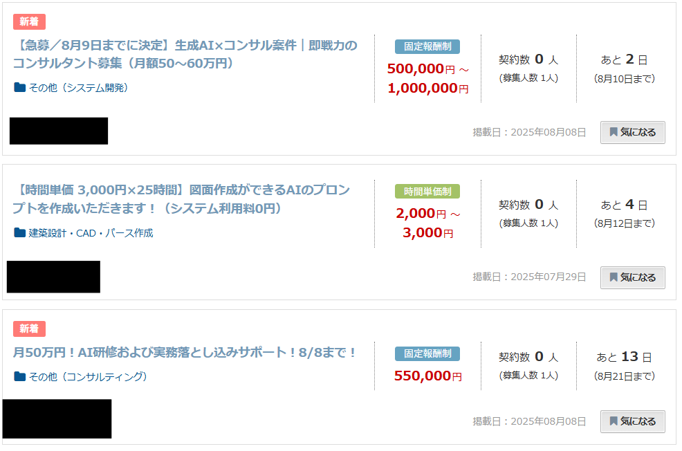682x451 pixels.
Task: Click the 固定報酬制 label showing 500,000円
Action: pos(427,46)
